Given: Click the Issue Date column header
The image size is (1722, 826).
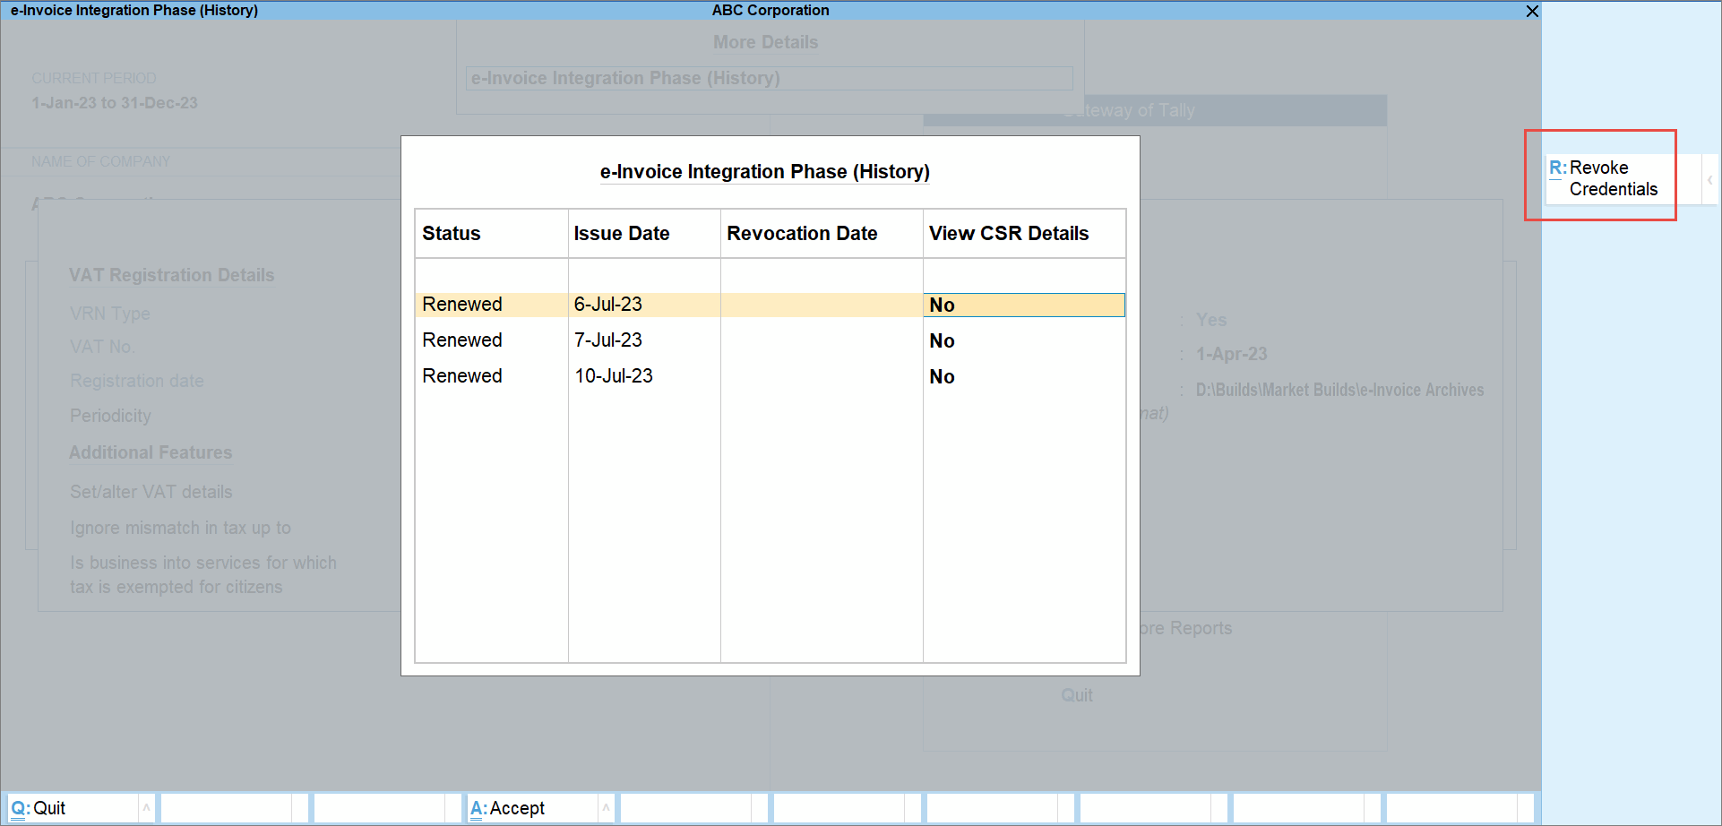Looking at the screenshot, I should (x=622, y=233).
